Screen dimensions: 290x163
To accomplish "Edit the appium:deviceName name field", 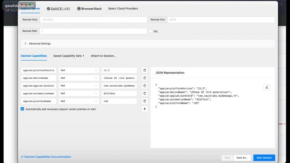I will (x=39, y=78).
